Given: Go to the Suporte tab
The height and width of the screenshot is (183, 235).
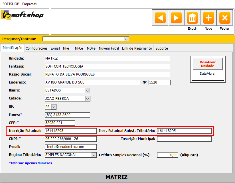Looking at the screenshot, I should tap(161, 48).
